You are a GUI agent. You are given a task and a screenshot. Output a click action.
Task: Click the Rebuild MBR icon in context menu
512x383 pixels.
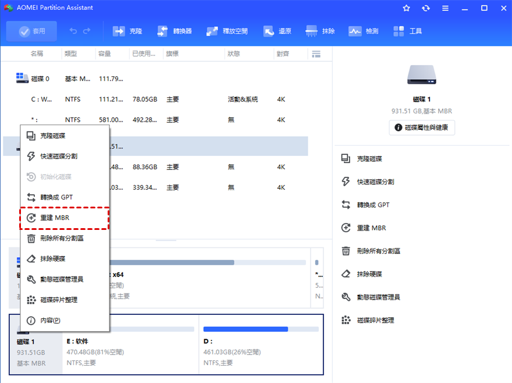click(31, 218)
